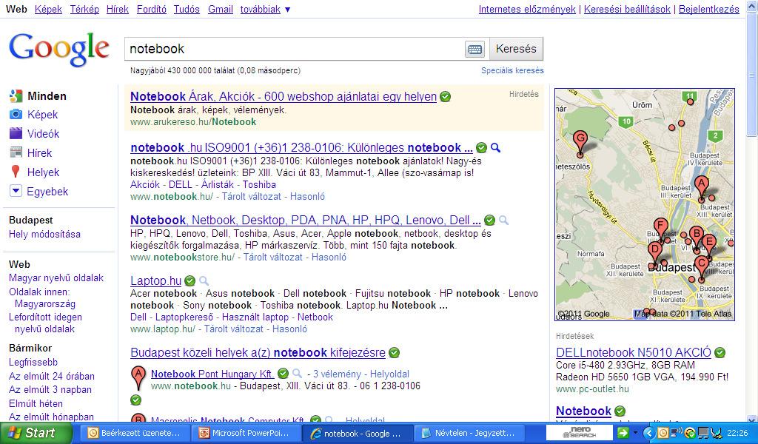This screenshot has width=758, height=444.
Task: Click green check badge after Notebook Pont Hungary Kft.
Action: click(284, 374)
